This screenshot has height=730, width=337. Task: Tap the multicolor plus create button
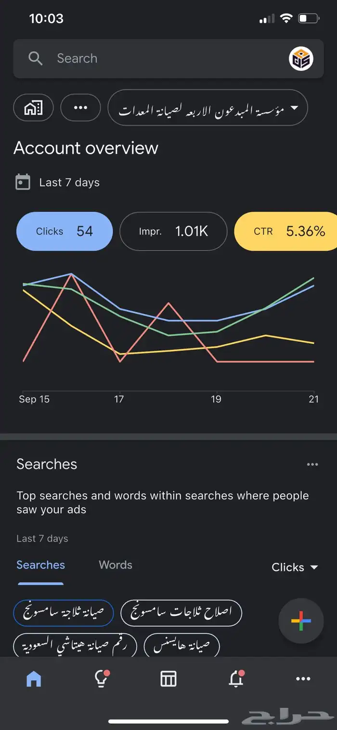coord(301,621)
